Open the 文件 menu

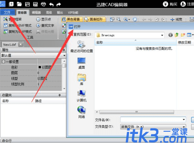tap(7, 12)
